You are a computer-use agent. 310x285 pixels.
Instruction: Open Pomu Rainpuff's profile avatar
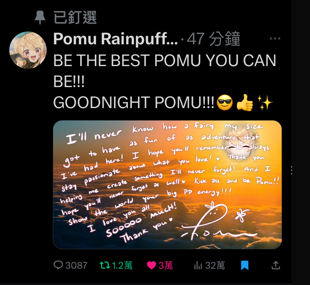[x=28, y=50]
